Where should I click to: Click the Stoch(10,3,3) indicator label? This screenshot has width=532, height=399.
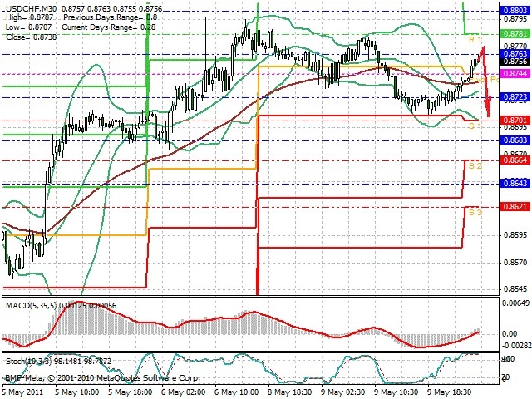29,362
